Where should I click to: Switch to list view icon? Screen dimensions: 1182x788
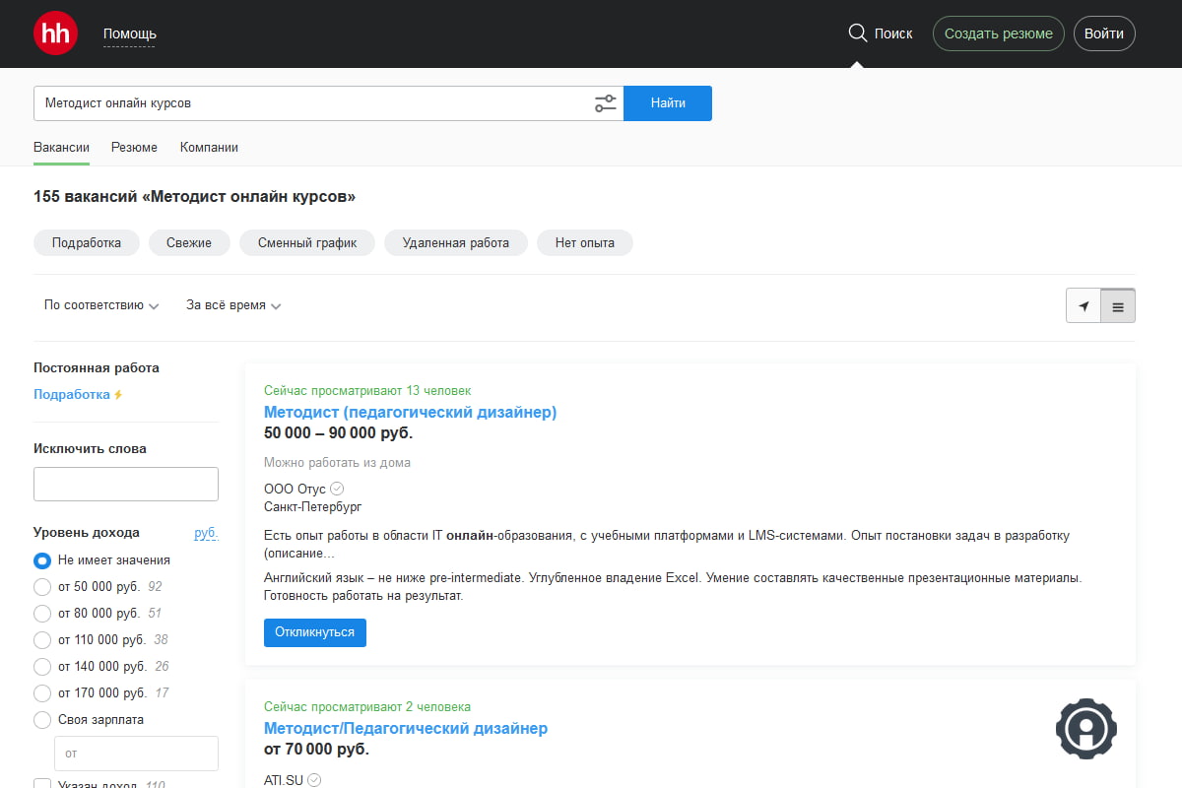1118,306
